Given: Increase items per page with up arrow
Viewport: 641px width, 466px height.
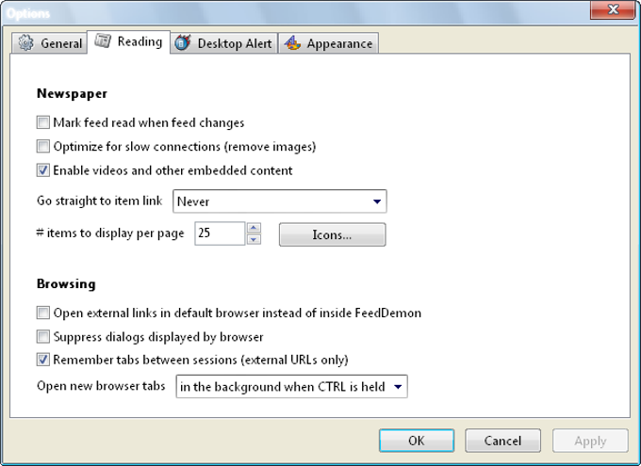Looking at the screenshot, I should point(254,228).
